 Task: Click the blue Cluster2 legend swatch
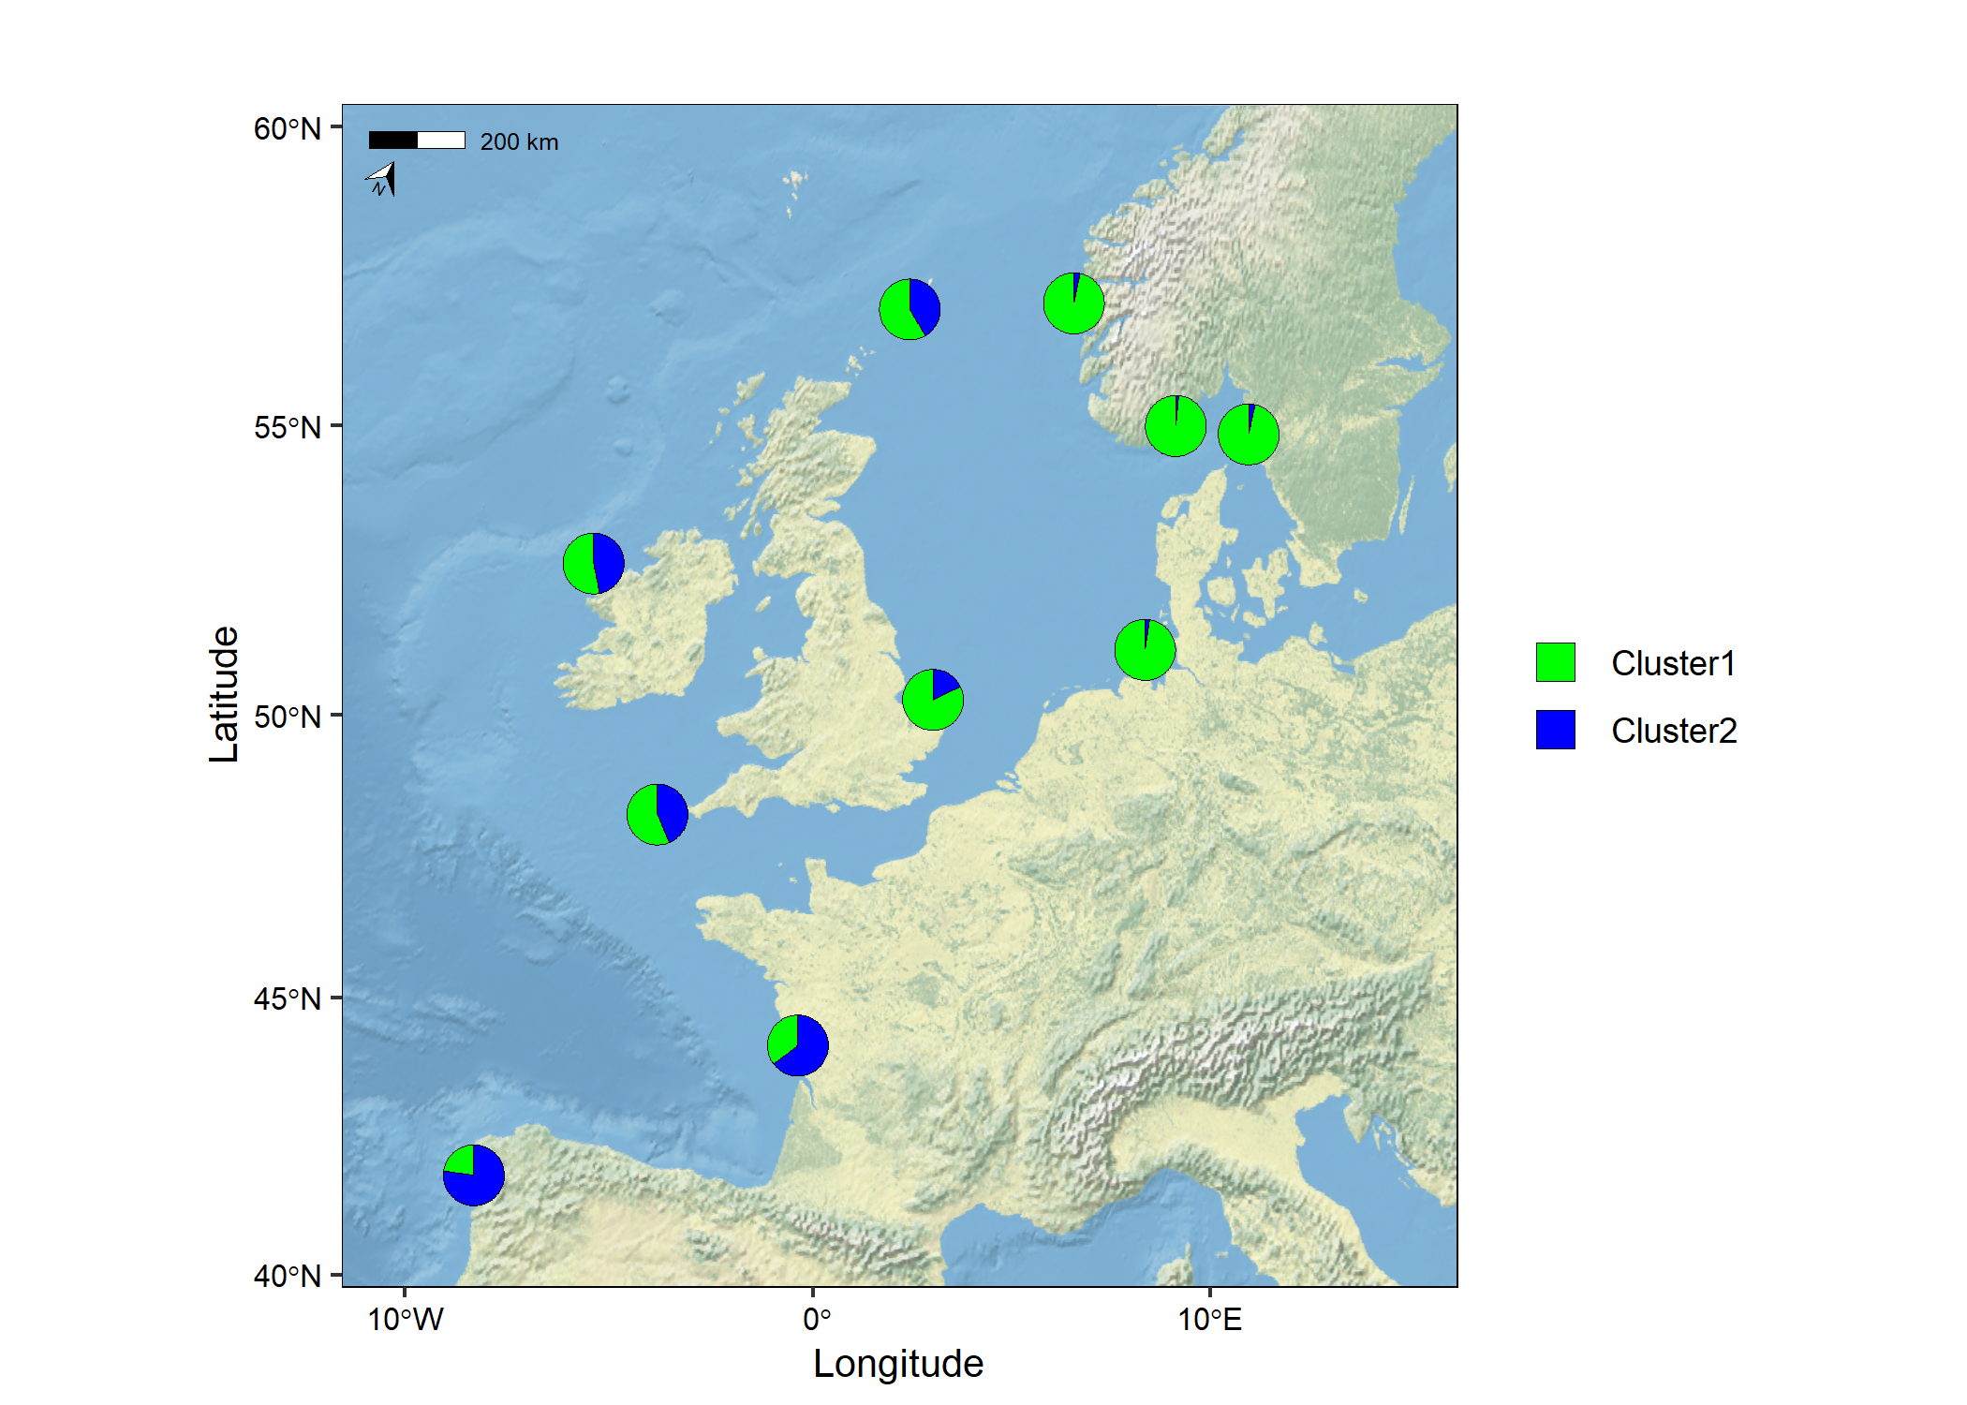(1555, 730)
